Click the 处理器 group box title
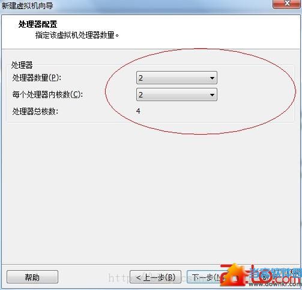Screen dimensions: 302x290 22,65
